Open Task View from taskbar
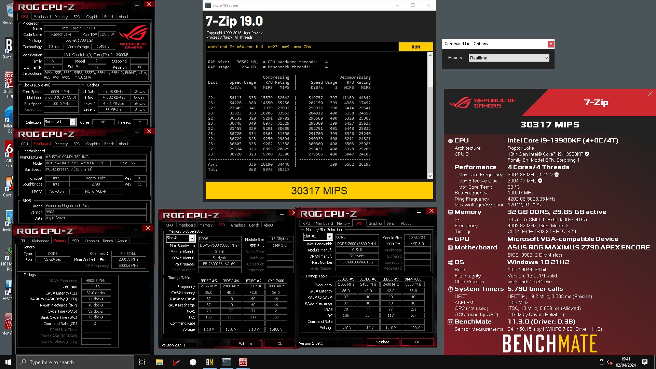This screenshot has width=656, height=369. coord(142,362)
